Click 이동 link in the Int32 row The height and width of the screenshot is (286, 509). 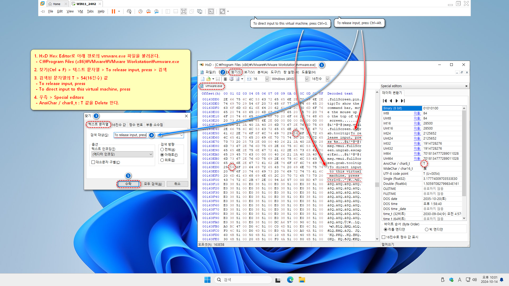click(417, 144)
